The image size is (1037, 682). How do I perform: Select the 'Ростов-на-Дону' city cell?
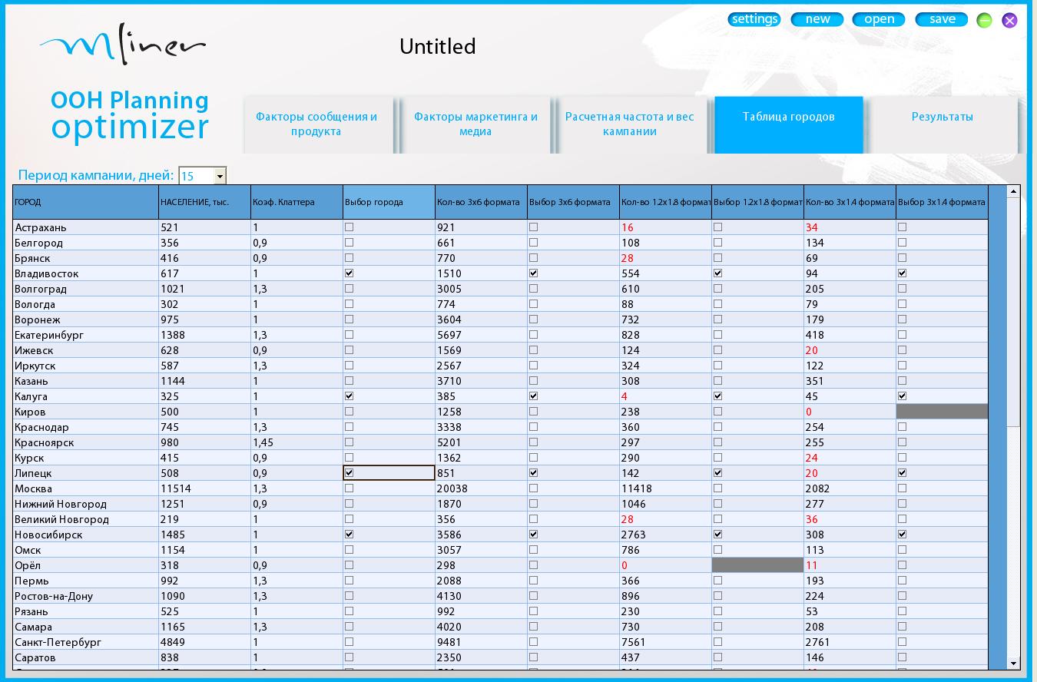point(85,596)
